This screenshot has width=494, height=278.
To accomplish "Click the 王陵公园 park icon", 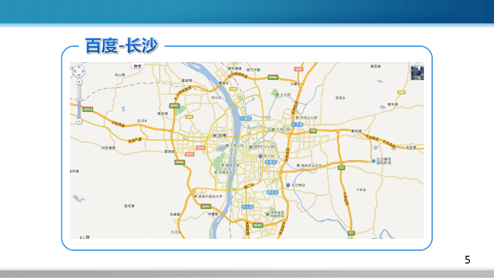I will [227, 145].
